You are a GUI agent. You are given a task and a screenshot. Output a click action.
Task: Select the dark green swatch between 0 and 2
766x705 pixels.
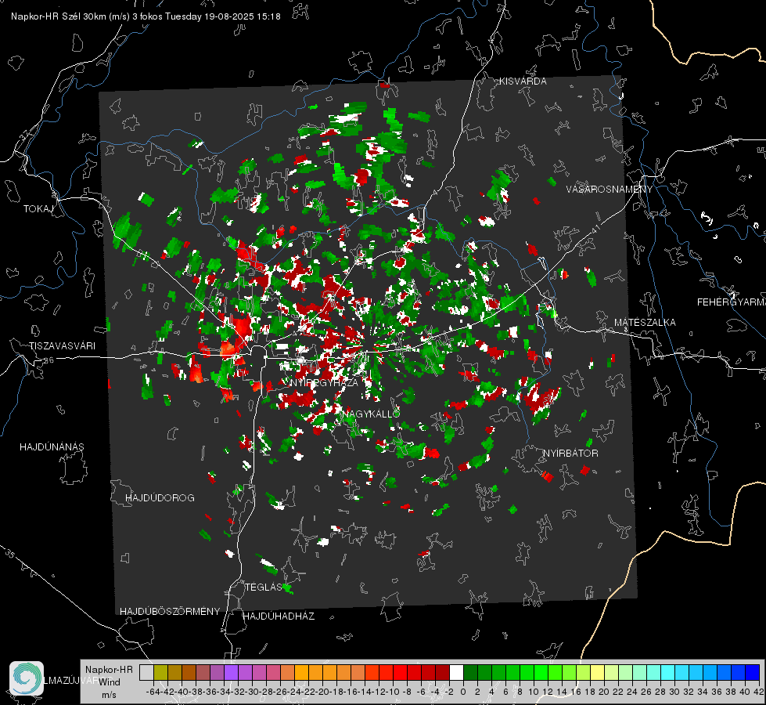(470, 672)
